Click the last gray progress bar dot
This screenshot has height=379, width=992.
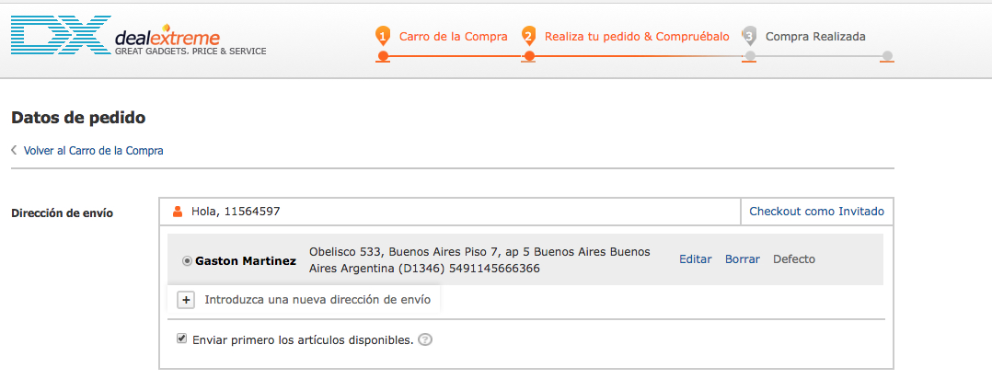coord(887,57)
